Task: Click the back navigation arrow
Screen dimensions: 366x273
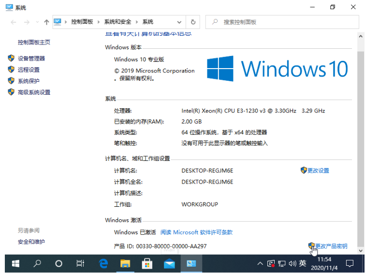Action: click(13, 22)
